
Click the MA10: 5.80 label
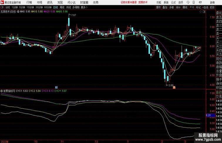click(x=37, y=12)
